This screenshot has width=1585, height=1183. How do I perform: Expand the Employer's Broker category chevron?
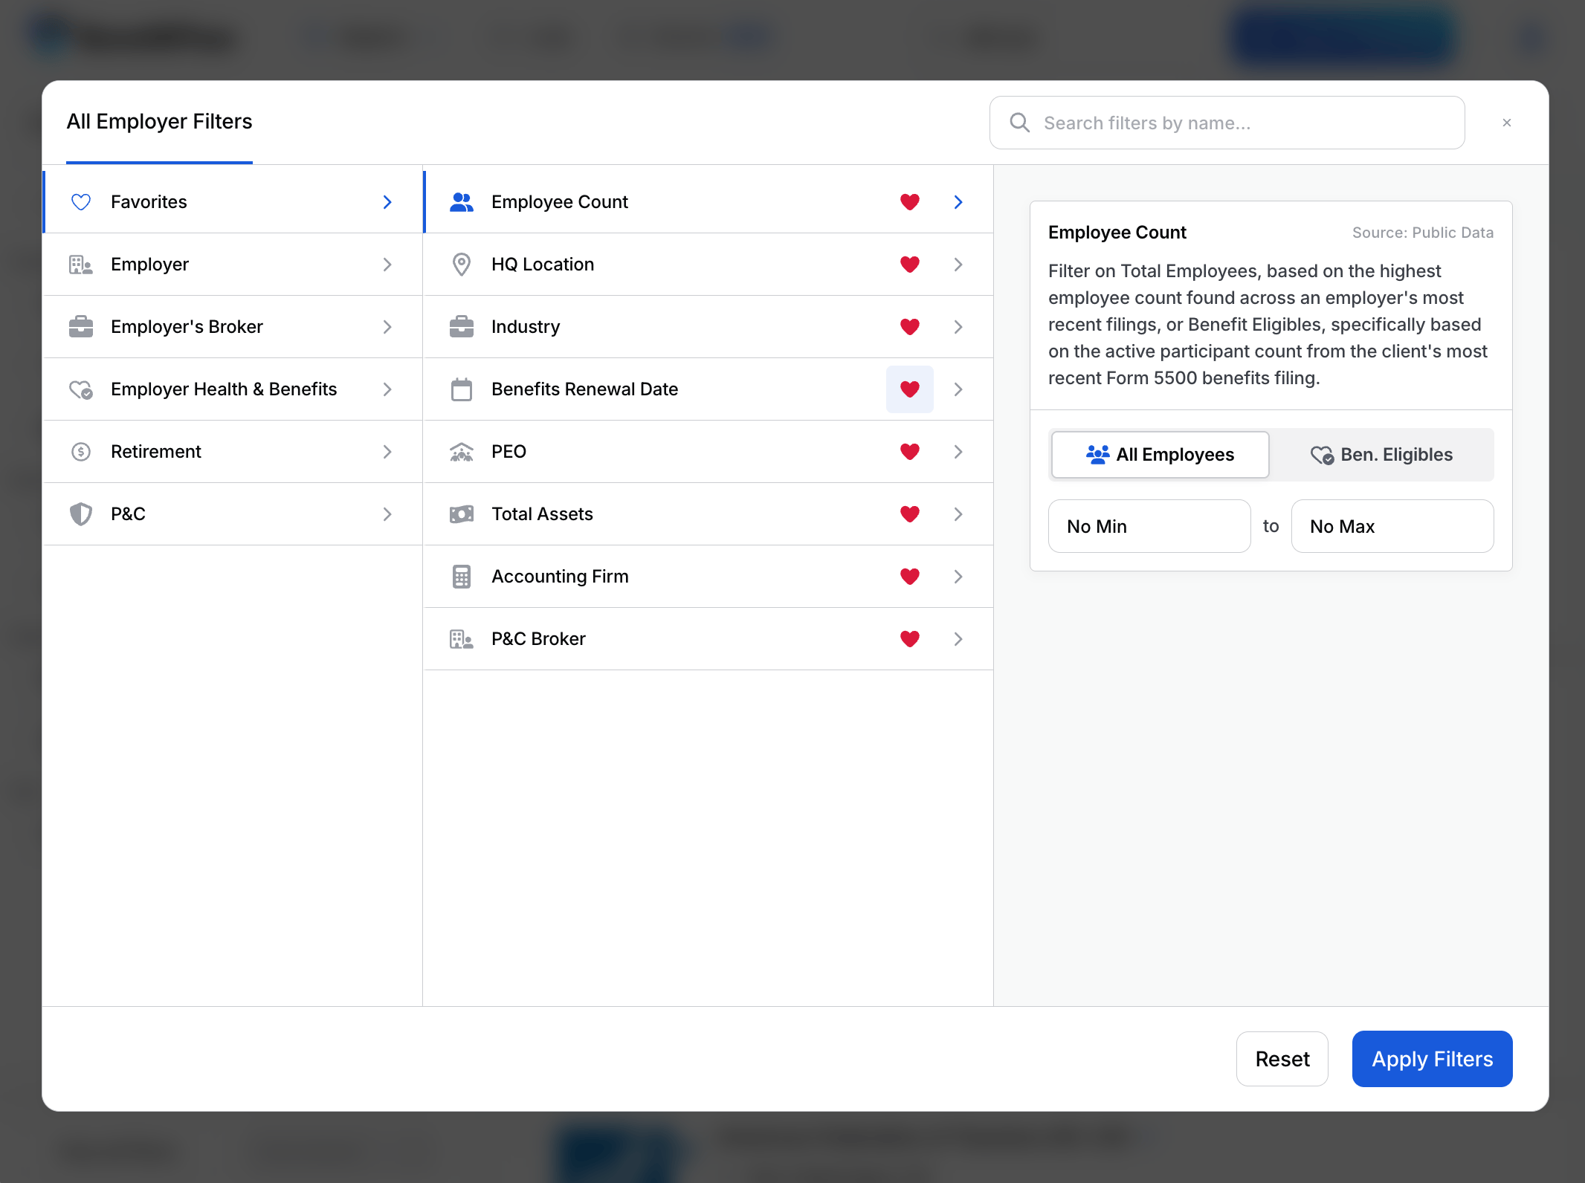tap(387, 327)
